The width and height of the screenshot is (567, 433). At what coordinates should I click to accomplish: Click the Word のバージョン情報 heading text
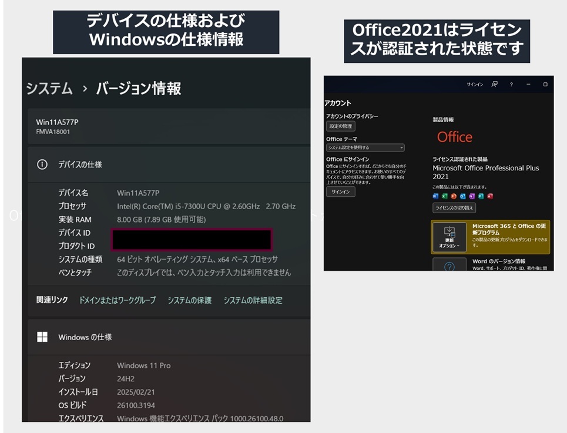(x=499, y=261)
